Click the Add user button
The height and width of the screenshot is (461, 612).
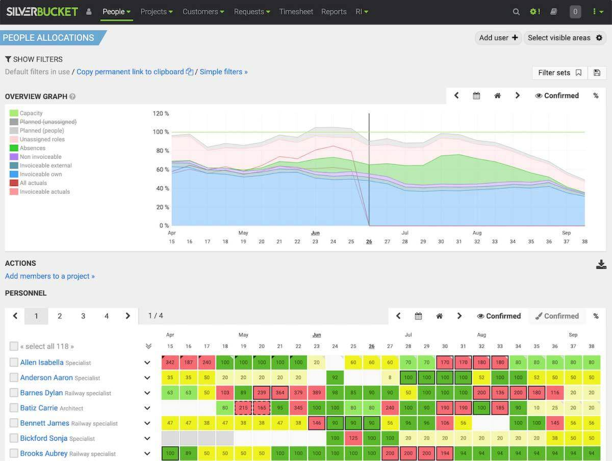tap(498, 38)
